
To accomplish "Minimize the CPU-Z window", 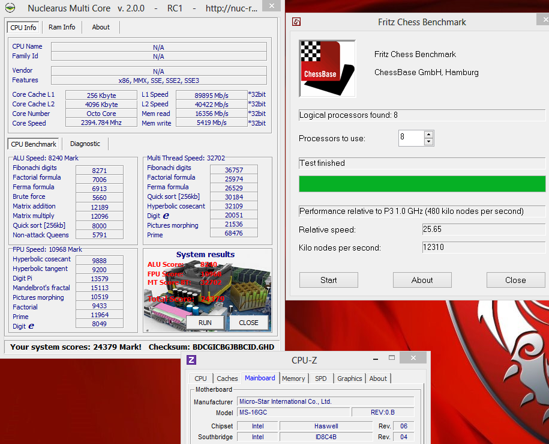I will (x=376, y=359).
